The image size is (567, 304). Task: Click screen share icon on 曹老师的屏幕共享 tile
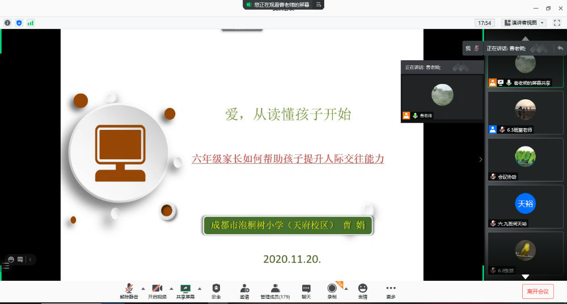(x=501, y=82)
